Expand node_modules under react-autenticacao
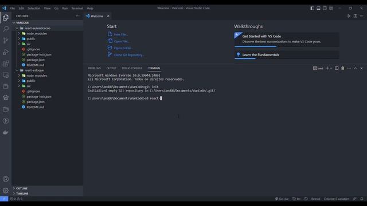 pos(48,33)
